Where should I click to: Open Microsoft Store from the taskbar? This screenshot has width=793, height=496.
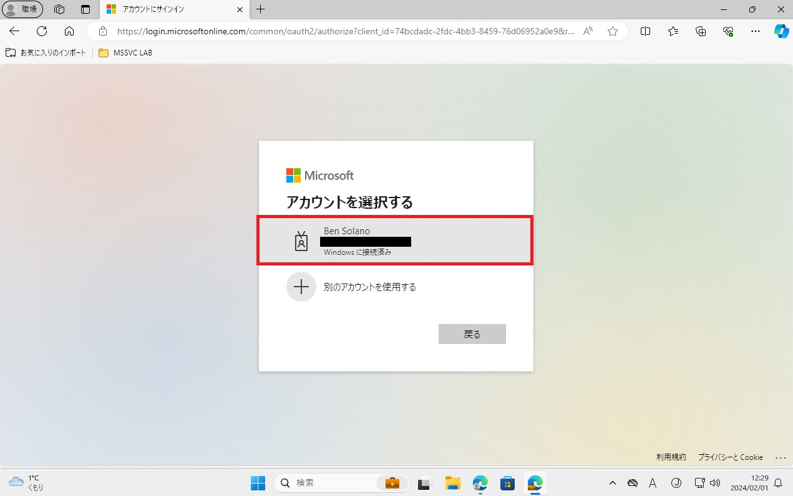tap(507, 482)
